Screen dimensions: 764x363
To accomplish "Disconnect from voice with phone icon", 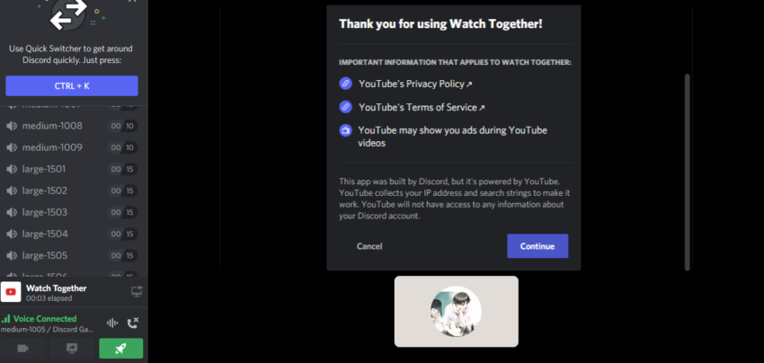I will point(132,323).
